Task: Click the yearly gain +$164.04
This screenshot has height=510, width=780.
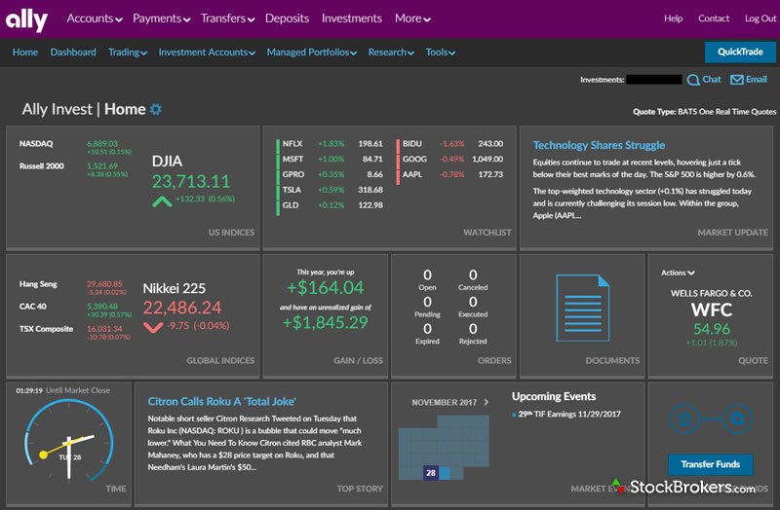Action: coord(326,287)
